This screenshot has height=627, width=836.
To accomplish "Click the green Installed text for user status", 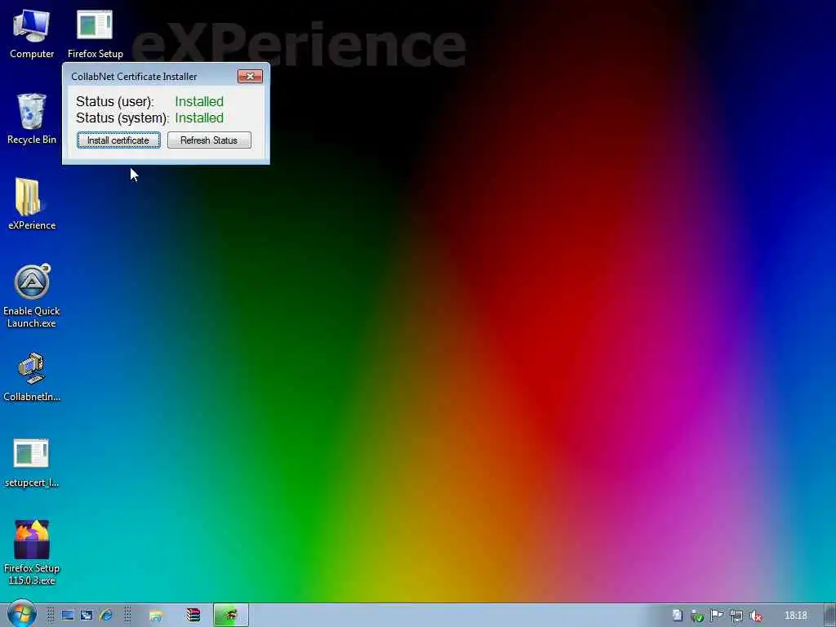I will coord(199,101).
